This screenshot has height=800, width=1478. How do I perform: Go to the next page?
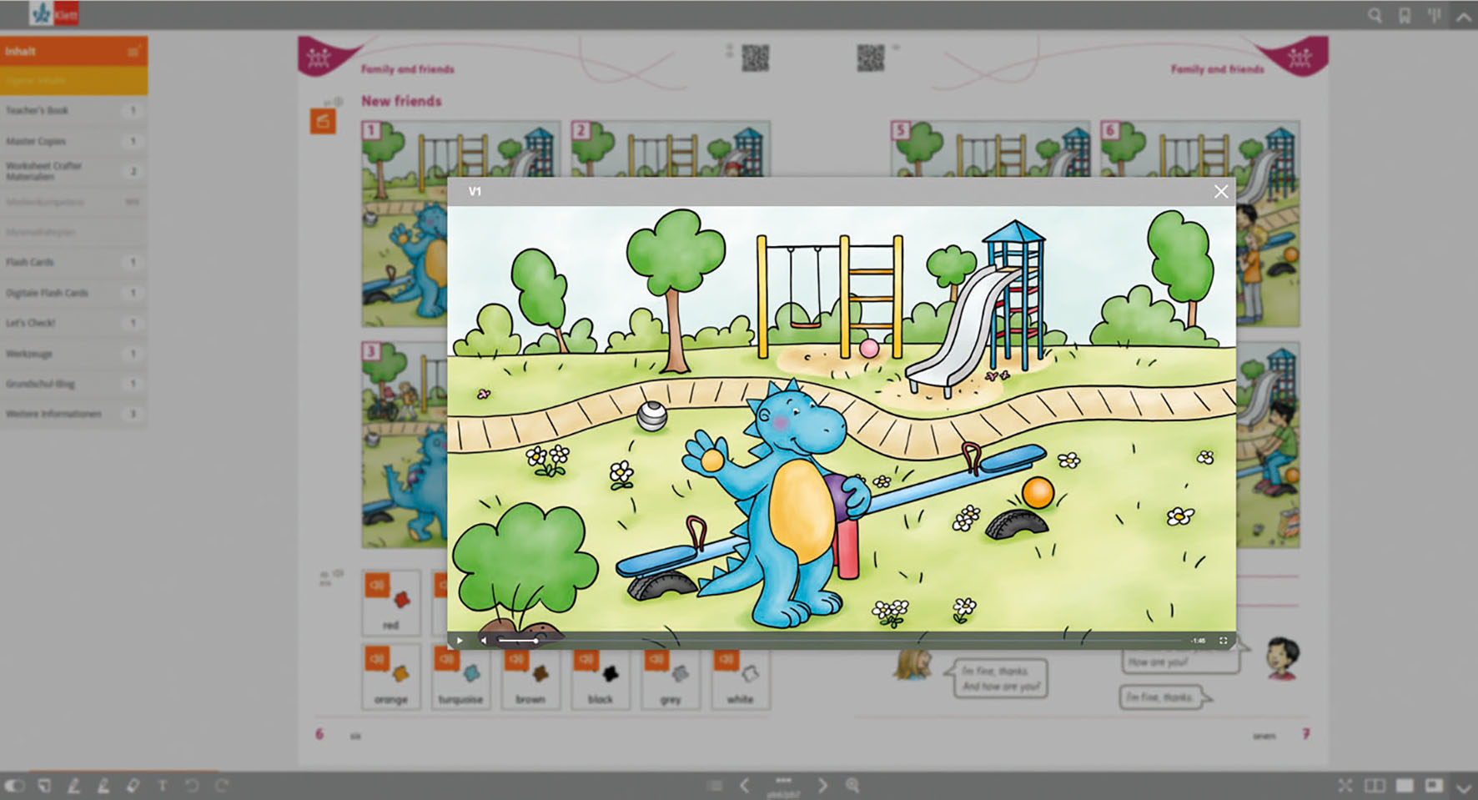click(x=822, y=786)
